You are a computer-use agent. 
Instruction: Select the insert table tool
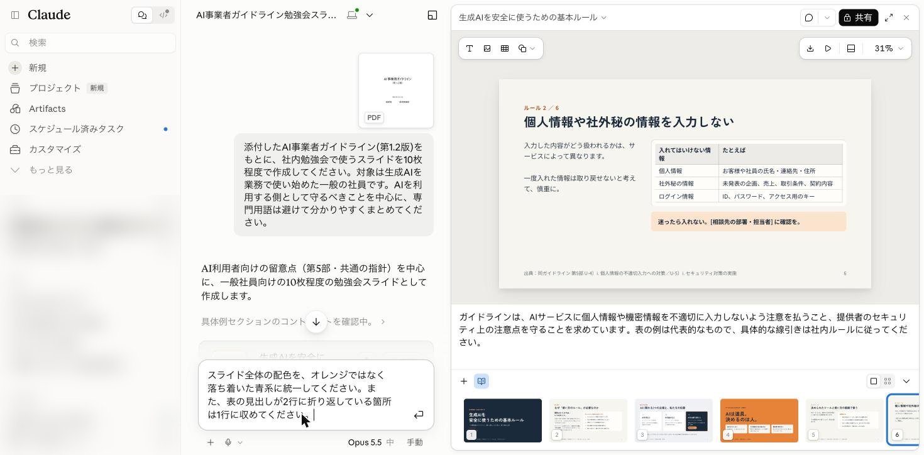(505, 48)
